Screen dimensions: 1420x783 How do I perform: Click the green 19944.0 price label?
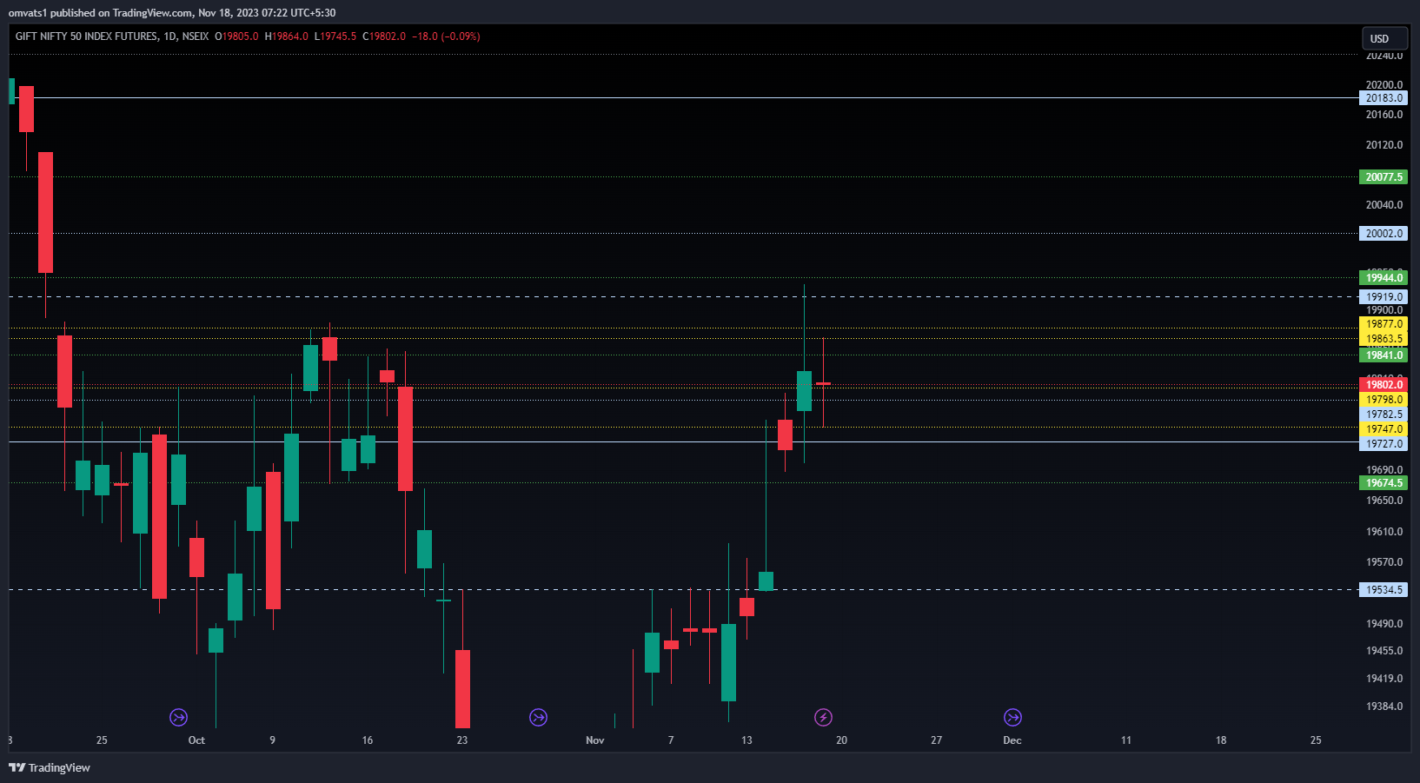pyautogui.click(x=1384, y=278)
